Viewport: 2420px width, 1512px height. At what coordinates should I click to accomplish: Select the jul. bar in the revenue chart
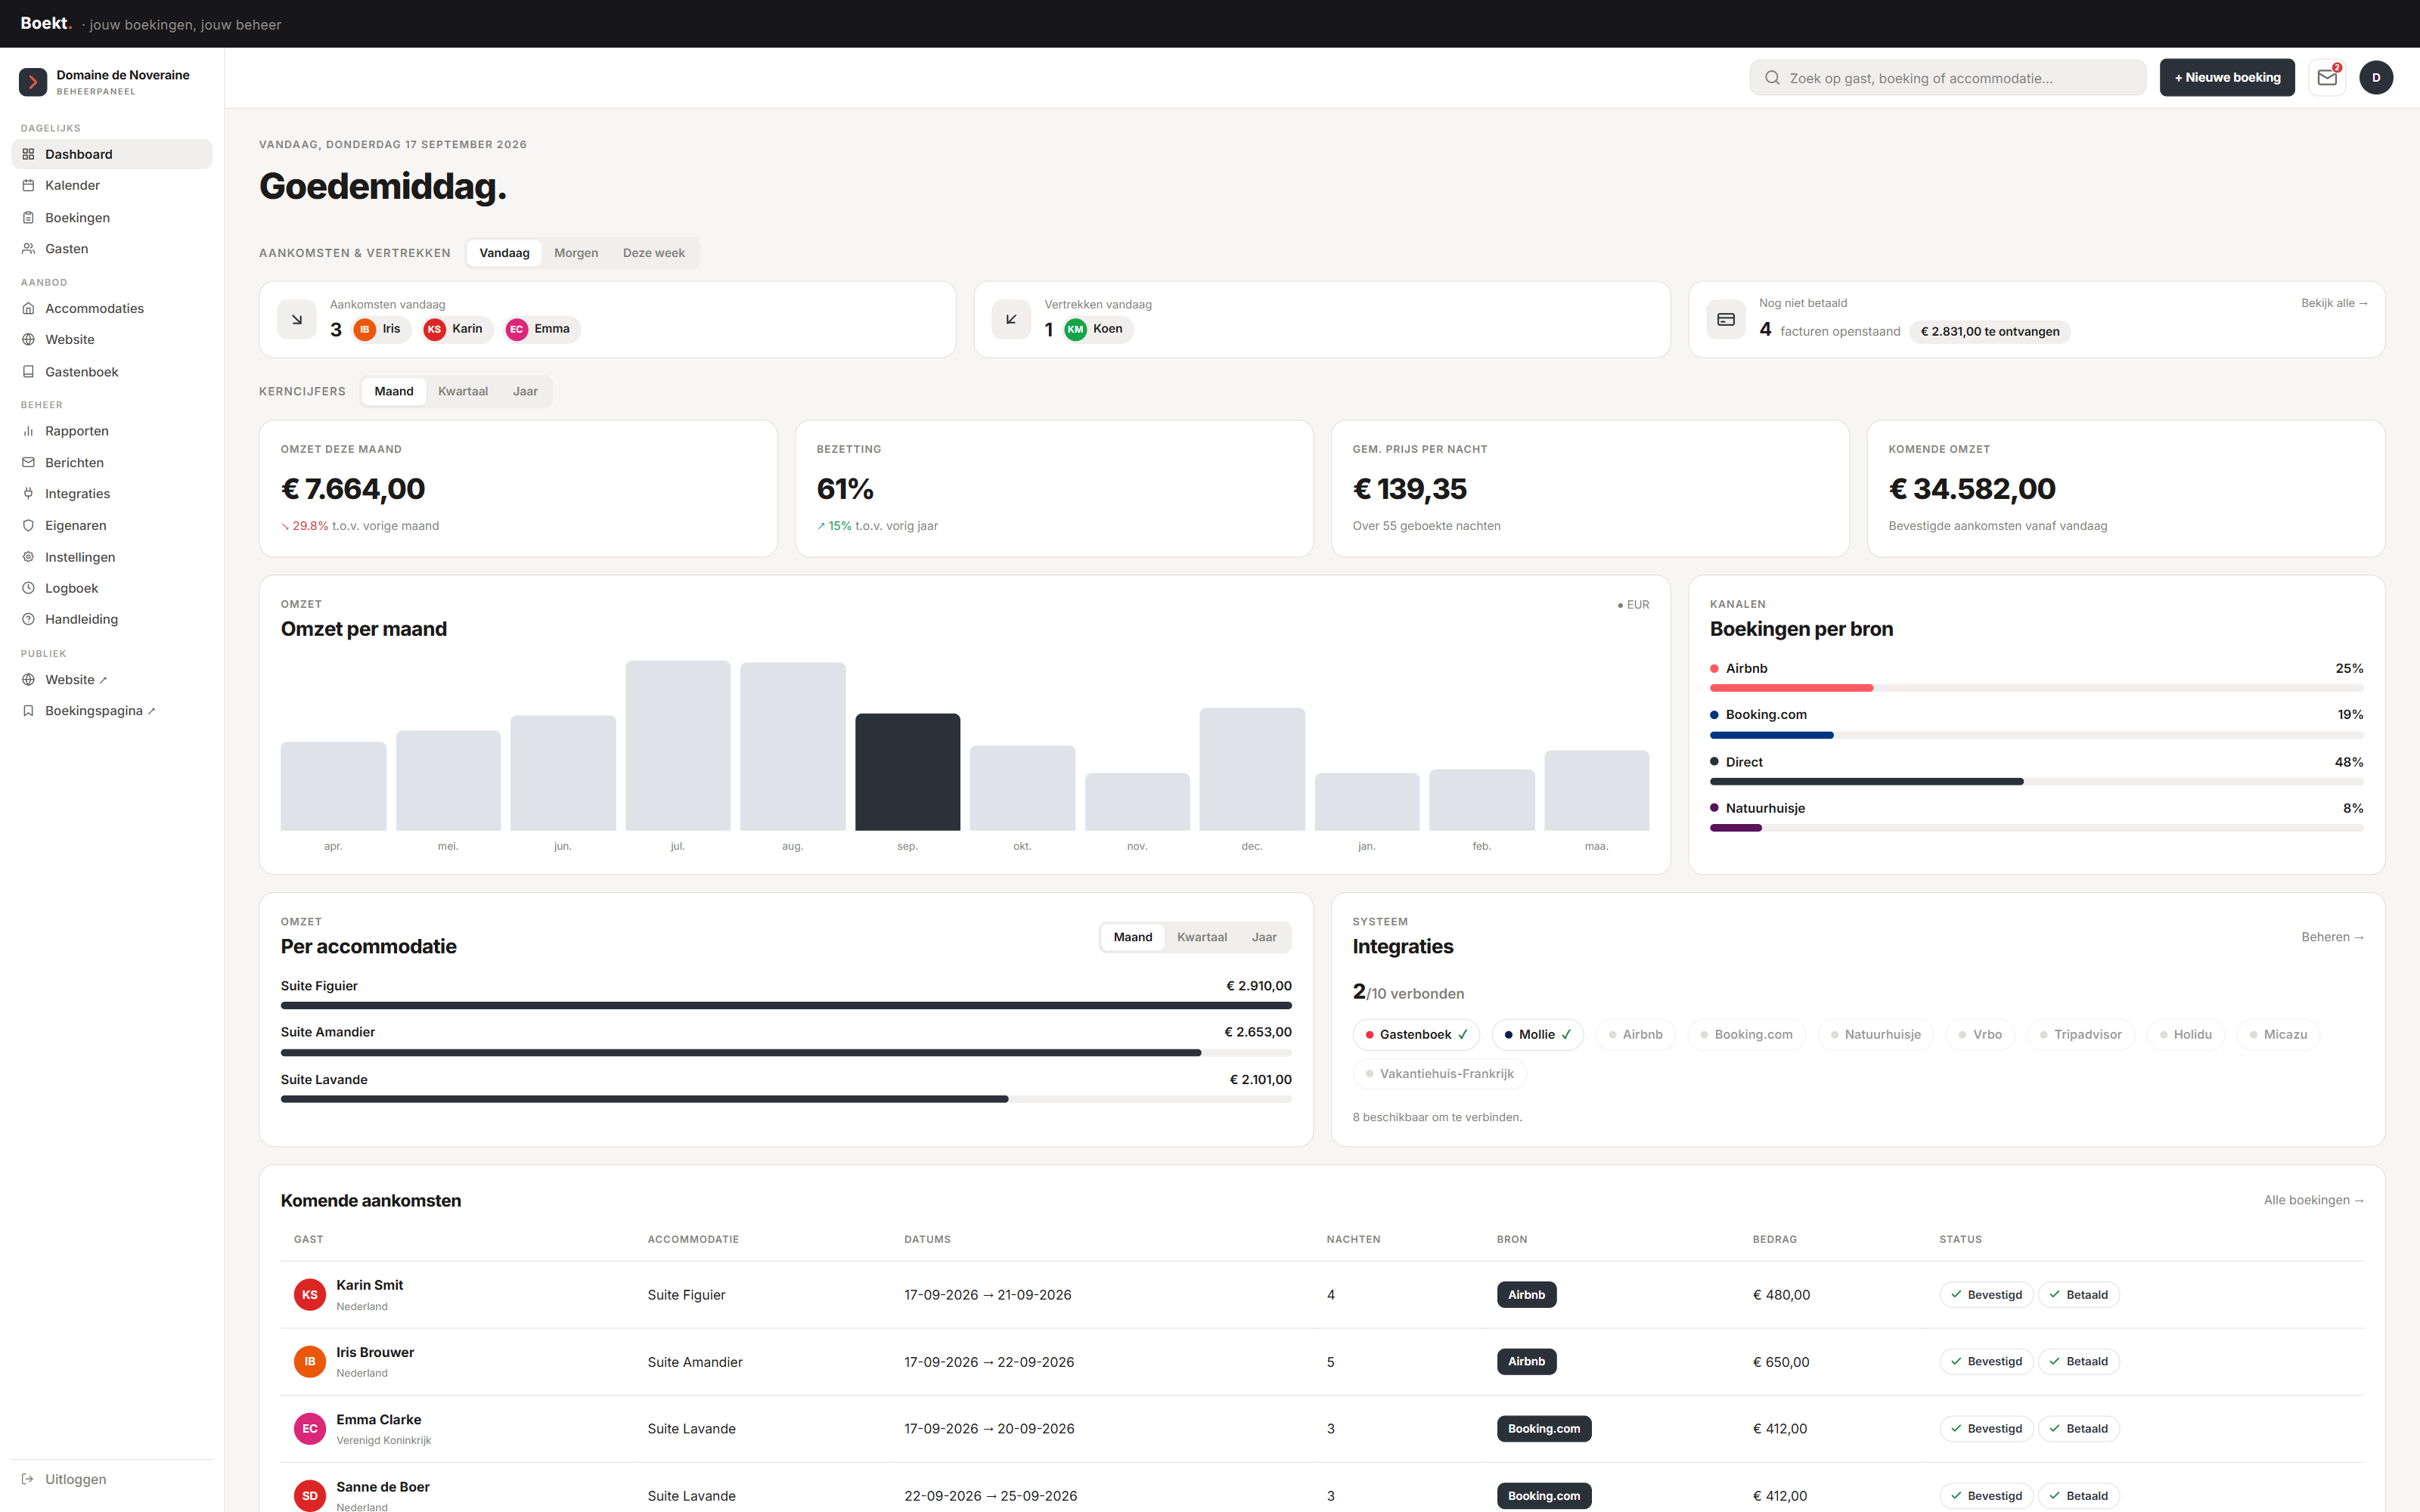[x=678, y=745]
